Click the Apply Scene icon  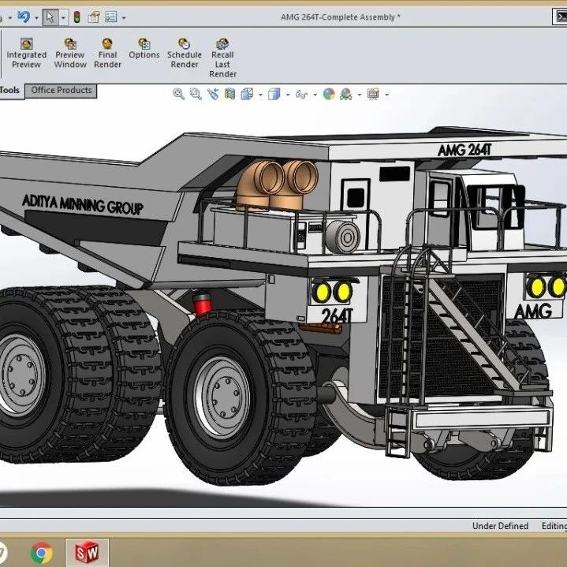click(346, 95)
